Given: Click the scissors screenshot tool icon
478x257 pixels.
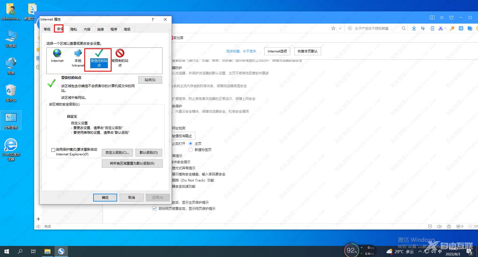Looking at the screenshot, I should coord(440,28).
